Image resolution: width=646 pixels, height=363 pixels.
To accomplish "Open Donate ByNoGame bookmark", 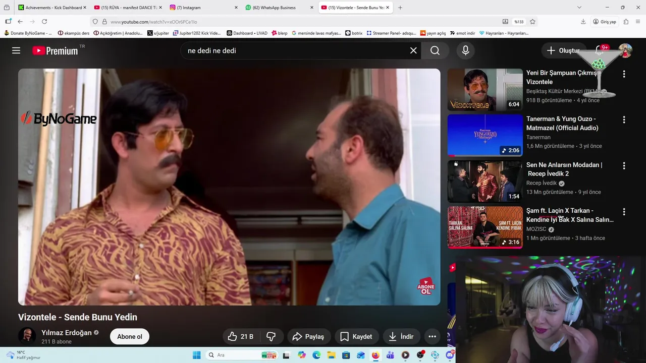I will pos(28,33).
